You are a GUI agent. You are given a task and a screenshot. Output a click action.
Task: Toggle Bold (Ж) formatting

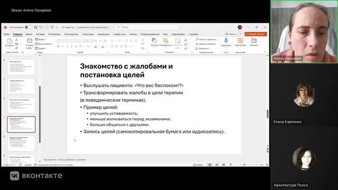[58, 46]
